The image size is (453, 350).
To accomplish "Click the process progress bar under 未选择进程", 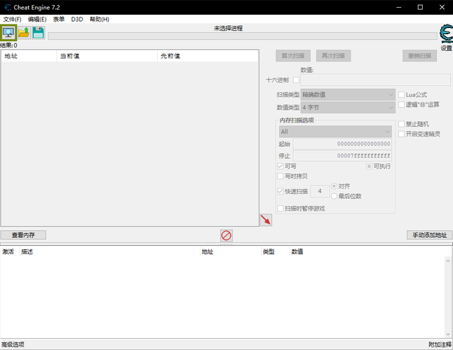I will (243, 36).
